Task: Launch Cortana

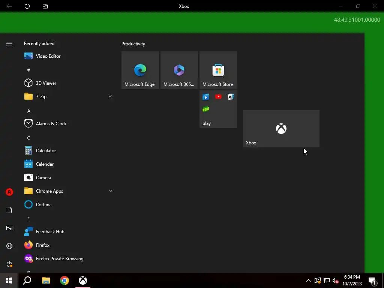Action: tap(67, 204)
